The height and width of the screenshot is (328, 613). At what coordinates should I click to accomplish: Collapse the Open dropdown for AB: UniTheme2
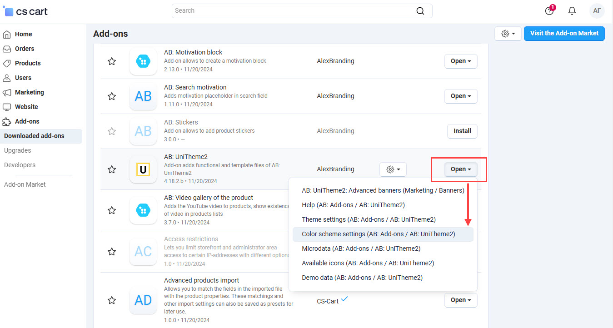461,169
